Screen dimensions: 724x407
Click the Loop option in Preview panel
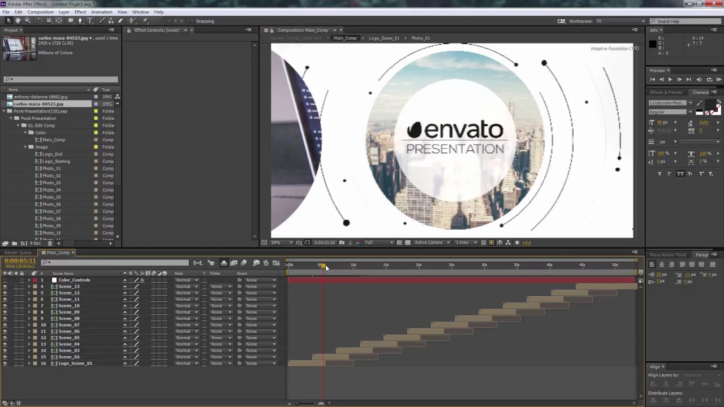pos(709,80)
